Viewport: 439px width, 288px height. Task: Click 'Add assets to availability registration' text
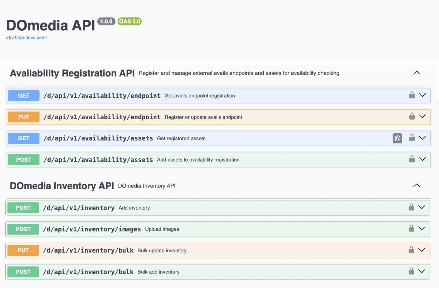coord(198,160)
